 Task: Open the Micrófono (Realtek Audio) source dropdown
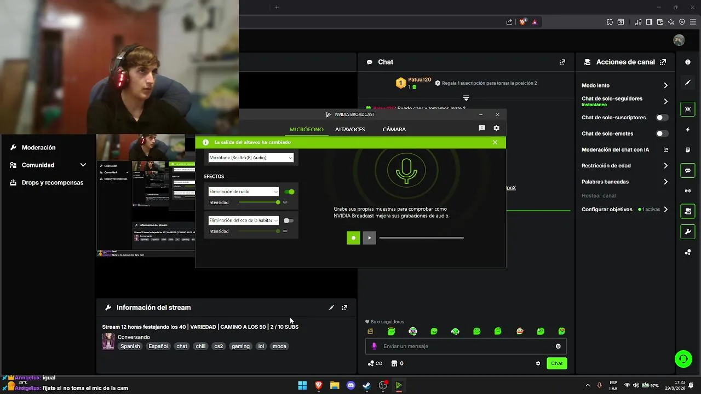pos(251,158)
